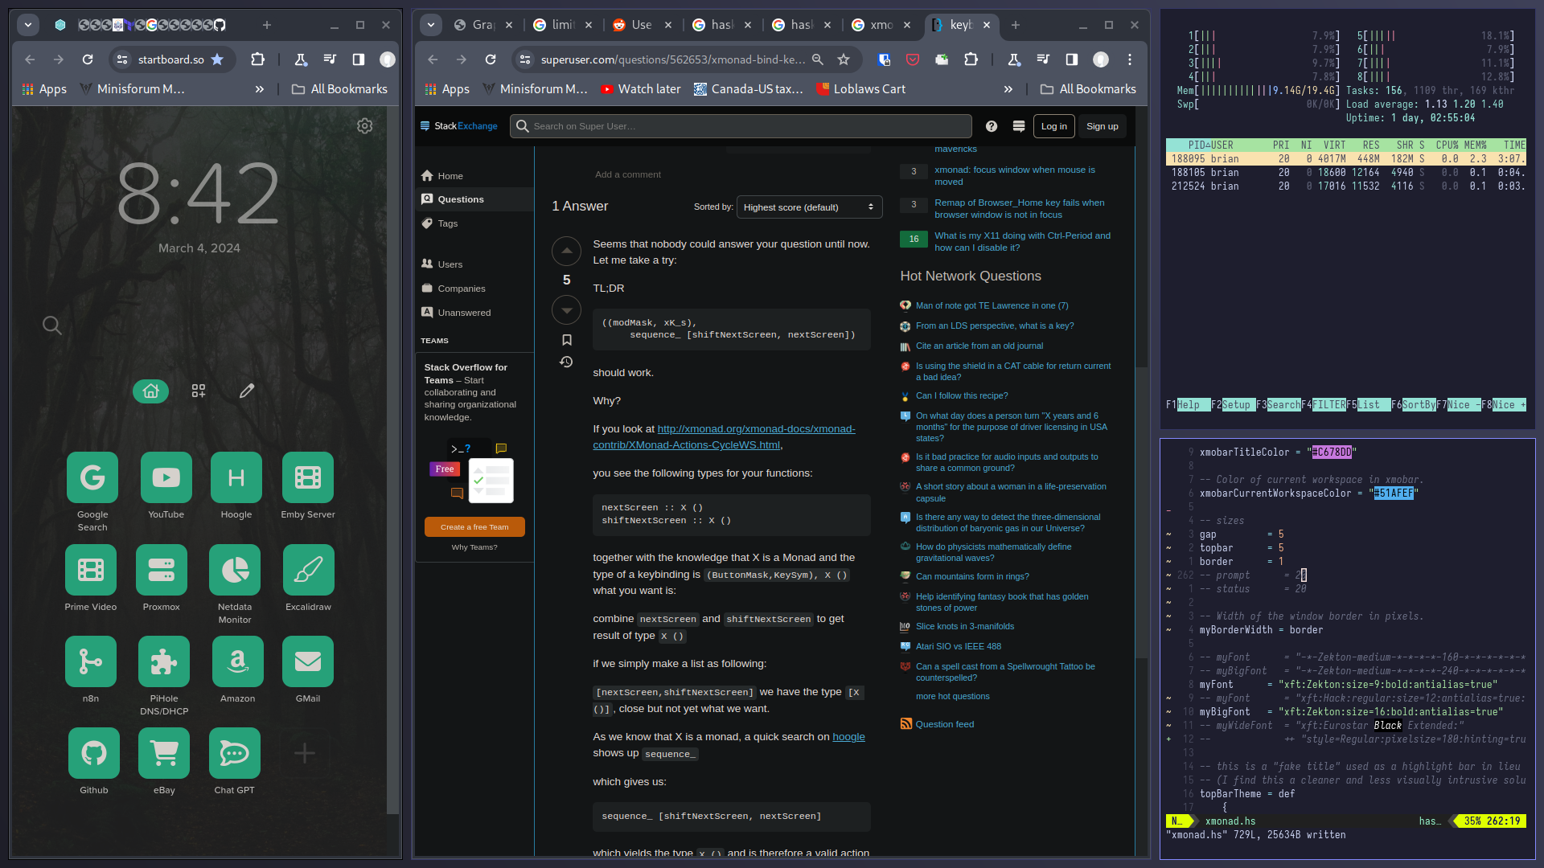The image size is (1544, 868).
Task: Open Stack Exchange site switcher icon
Action: pyautogui.click(x=1019, y=126)
